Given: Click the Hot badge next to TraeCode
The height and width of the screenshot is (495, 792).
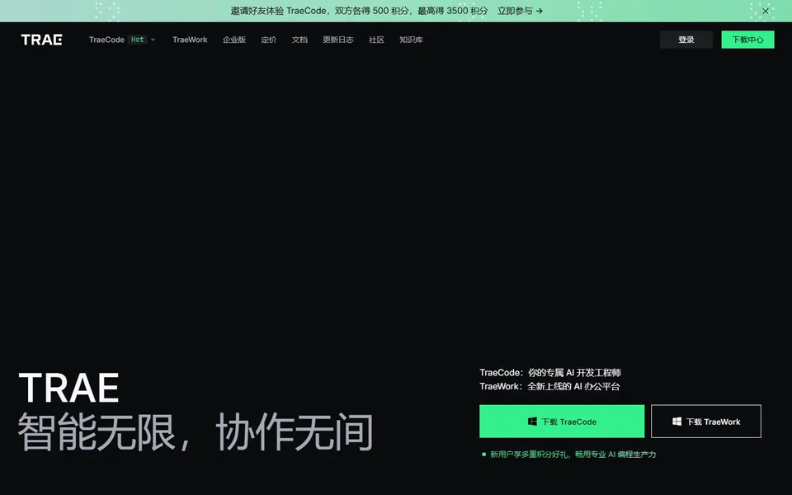Looking at the screenshot, I should 138,40.
